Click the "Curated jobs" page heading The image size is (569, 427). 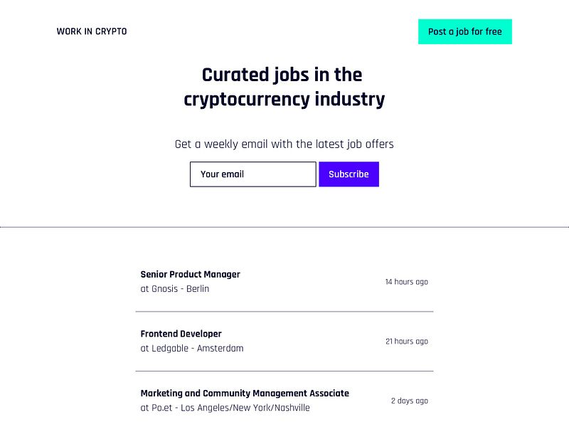tap(284, 87)
